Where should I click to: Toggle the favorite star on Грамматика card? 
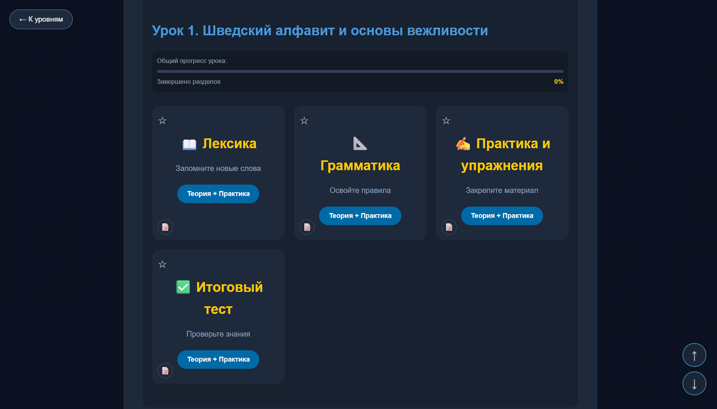point(304,121)
